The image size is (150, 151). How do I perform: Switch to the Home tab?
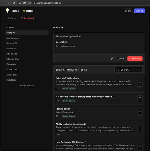coord(11,18)
